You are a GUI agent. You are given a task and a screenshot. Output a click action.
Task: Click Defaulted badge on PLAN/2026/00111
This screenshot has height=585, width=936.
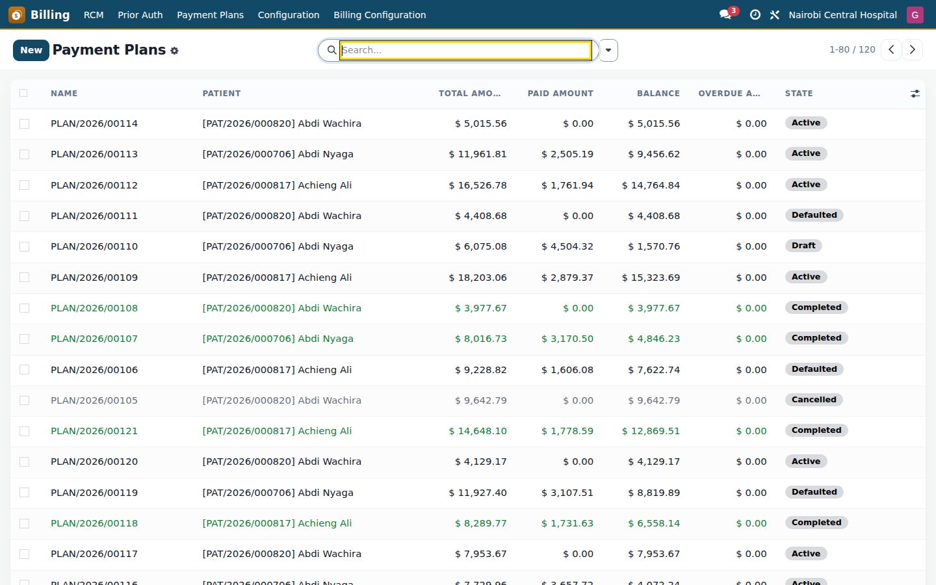click(x=814, y=215)
